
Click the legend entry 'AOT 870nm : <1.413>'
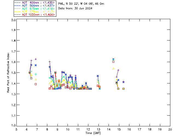point(35,11)
